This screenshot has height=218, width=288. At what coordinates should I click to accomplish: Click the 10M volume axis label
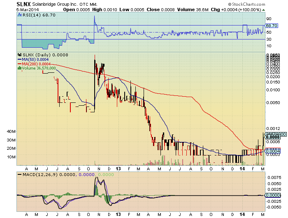pos(11,157)
